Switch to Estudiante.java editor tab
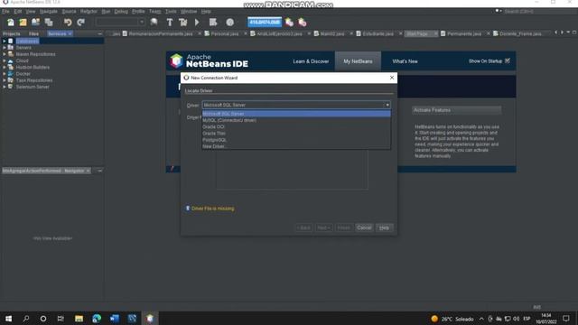 tap(378, 34)
